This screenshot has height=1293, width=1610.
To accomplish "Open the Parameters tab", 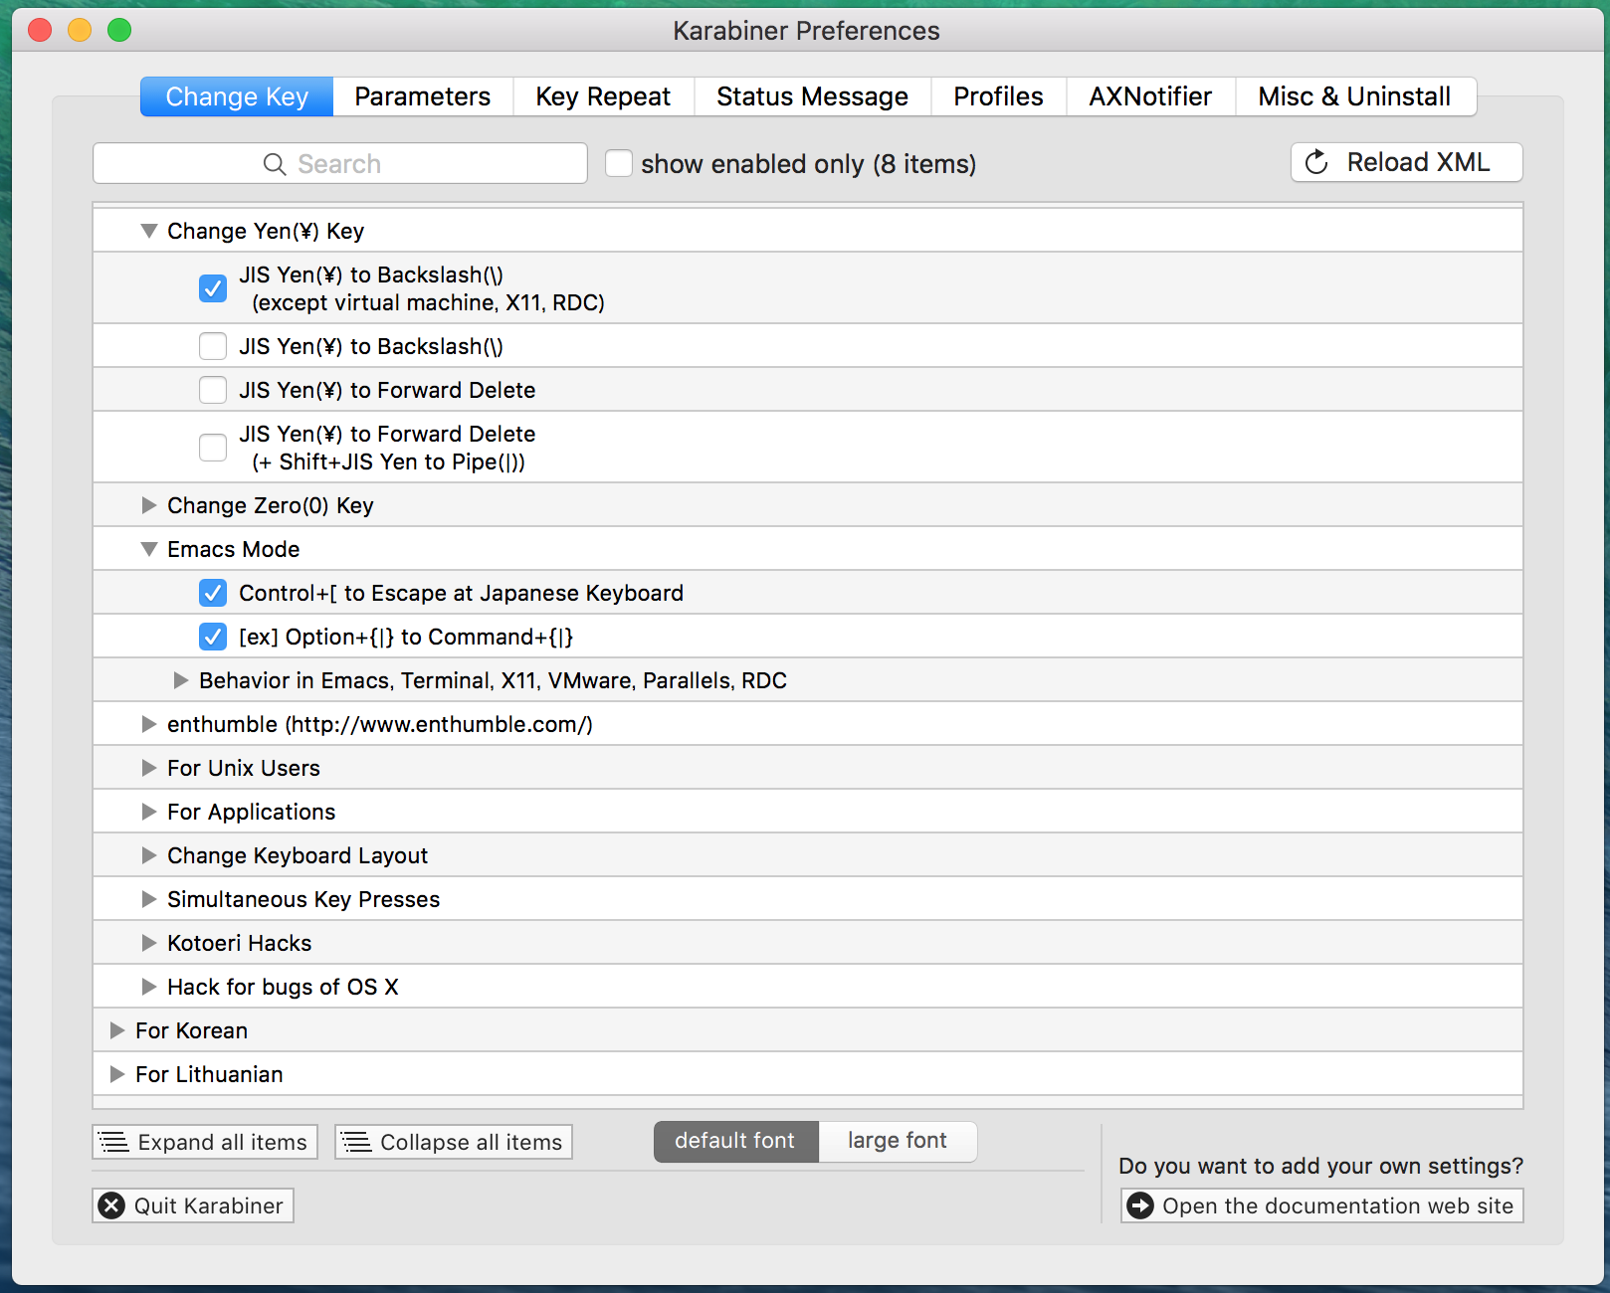I will (x=423, y=96).
